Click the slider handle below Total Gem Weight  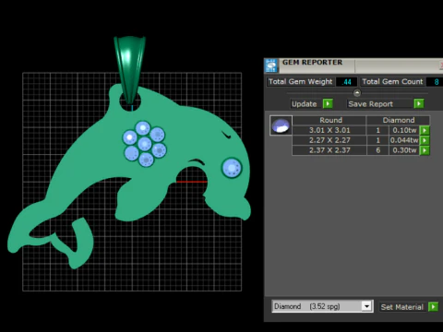[x=357, y=92]
